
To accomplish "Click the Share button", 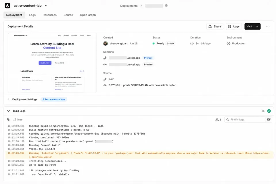I will (x=215, y=26).
